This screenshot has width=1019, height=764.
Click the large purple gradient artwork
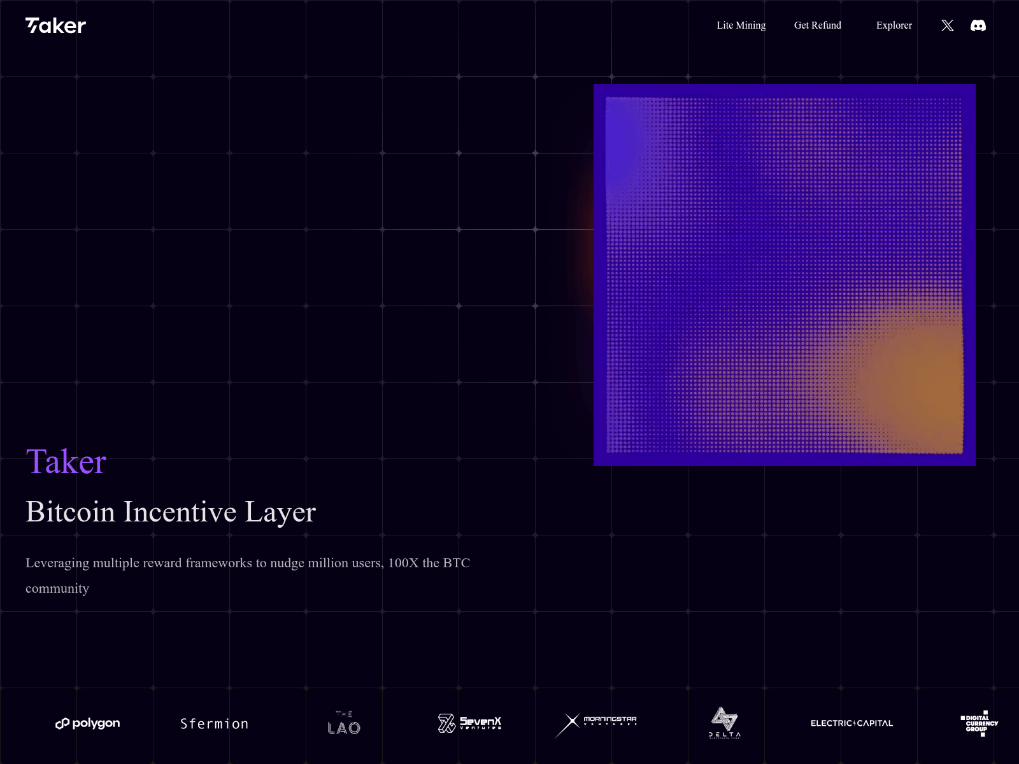point(783,275)
